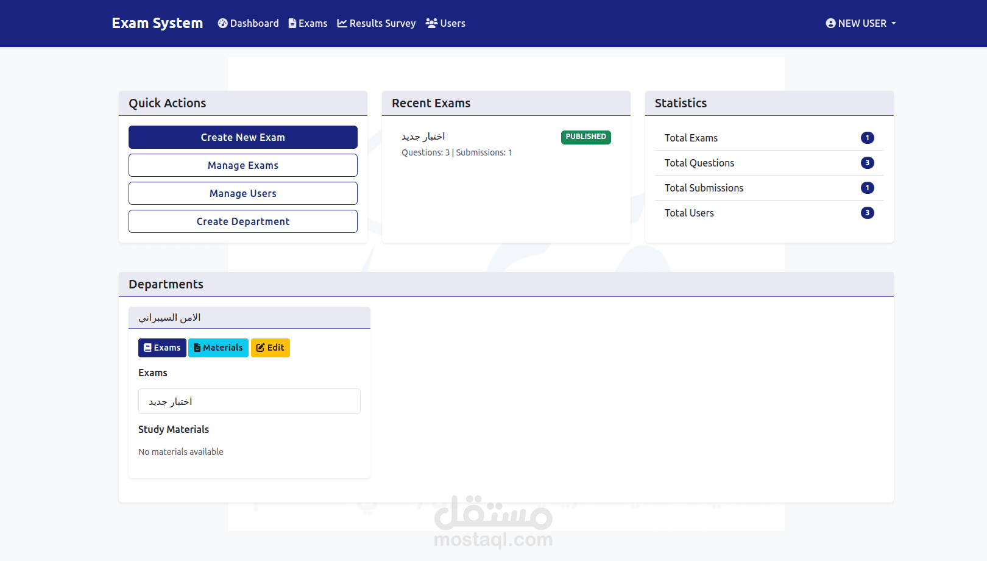The width and height of the screenshot is (987, 561).
Task: Open Users from the navigation bar
Action: coord(445,23)
